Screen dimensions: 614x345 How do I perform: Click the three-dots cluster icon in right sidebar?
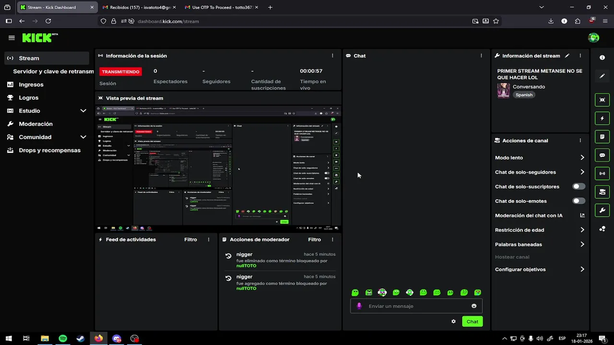[x=602, y=229]
